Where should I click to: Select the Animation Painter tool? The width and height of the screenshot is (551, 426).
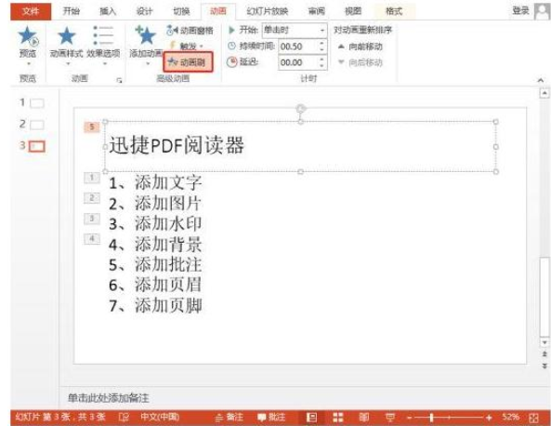click(x=188, y=62)
